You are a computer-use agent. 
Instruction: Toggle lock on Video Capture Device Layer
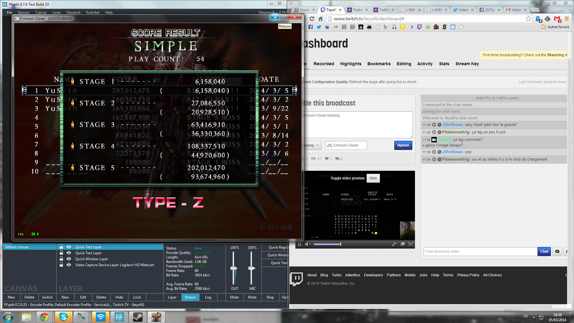(61, 265)
